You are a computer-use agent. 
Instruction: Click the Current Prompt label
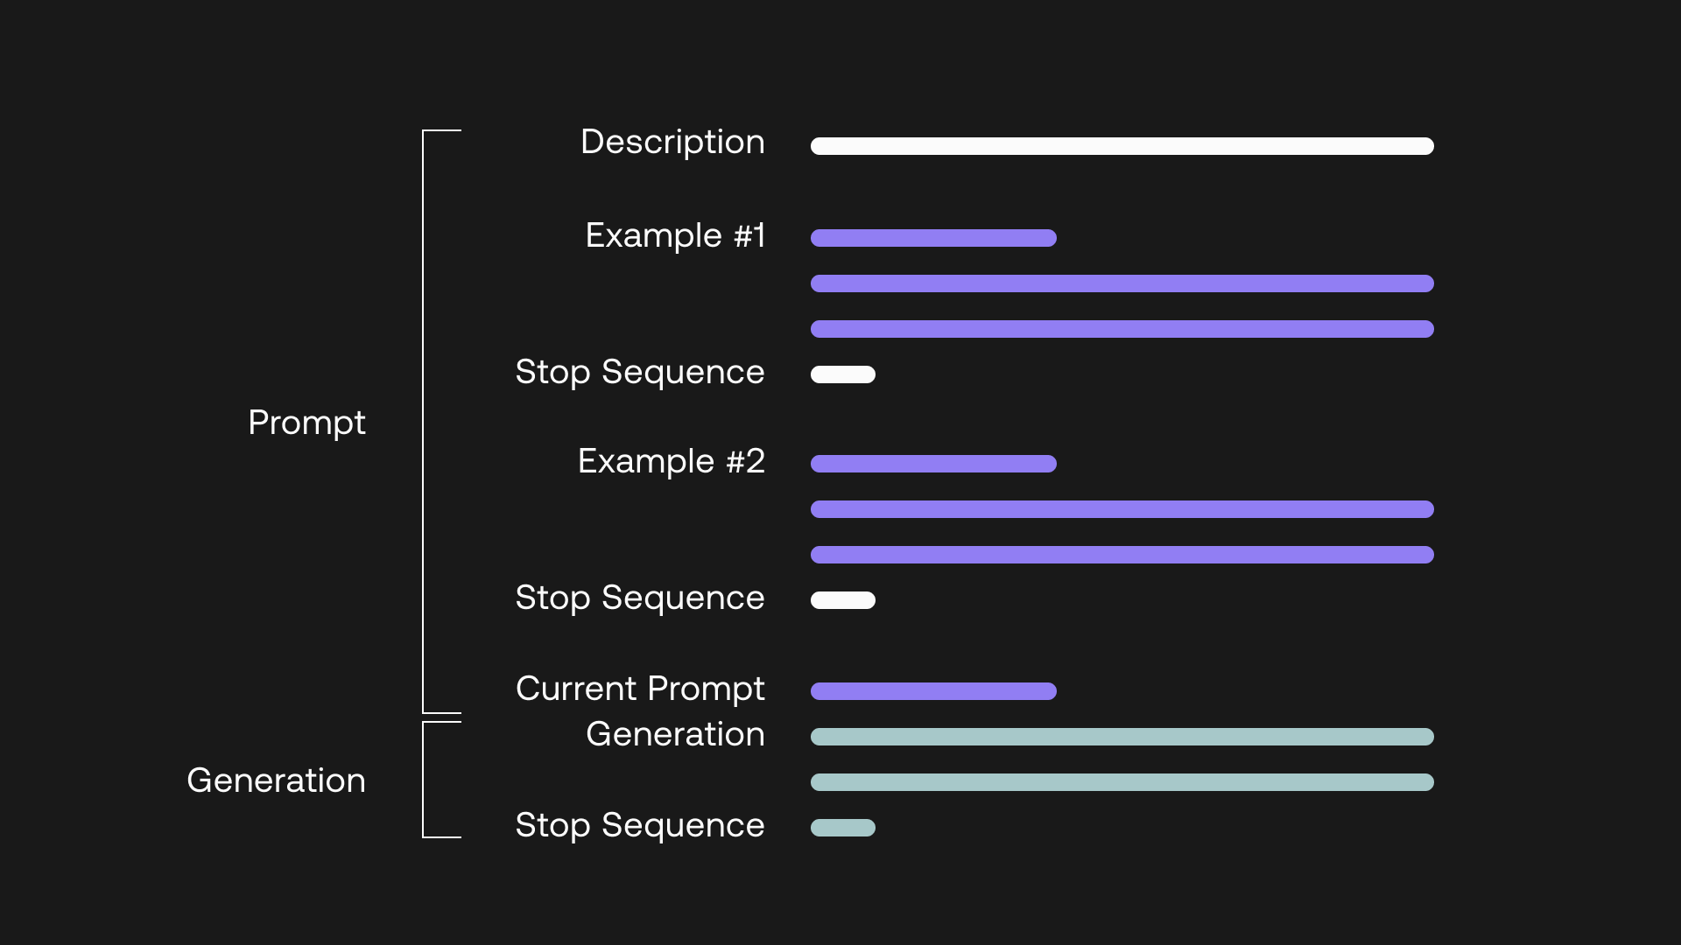tap(640, 689)
